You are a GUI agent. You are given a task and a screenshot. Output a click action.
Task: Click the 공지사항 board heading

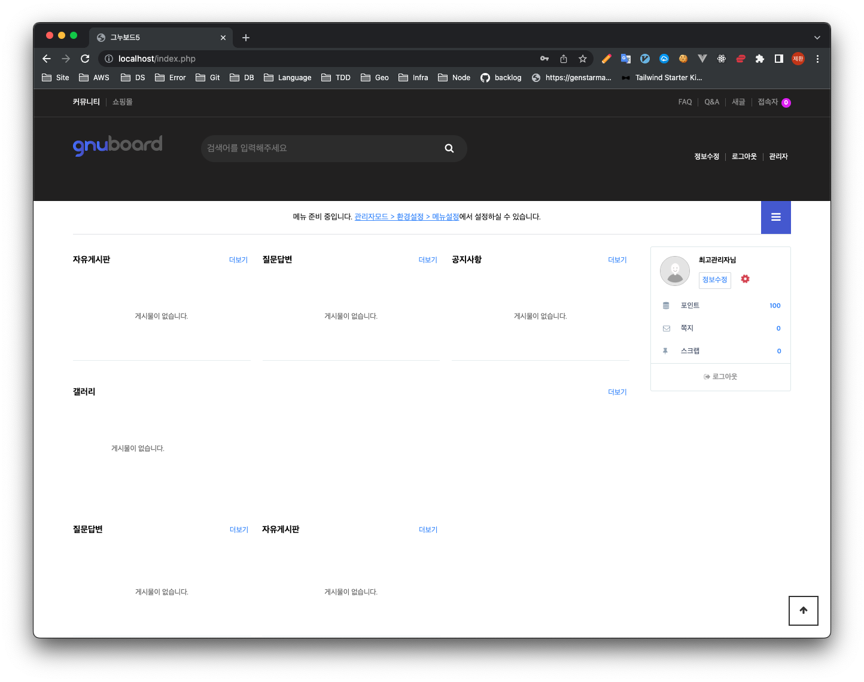pos(467,260)
